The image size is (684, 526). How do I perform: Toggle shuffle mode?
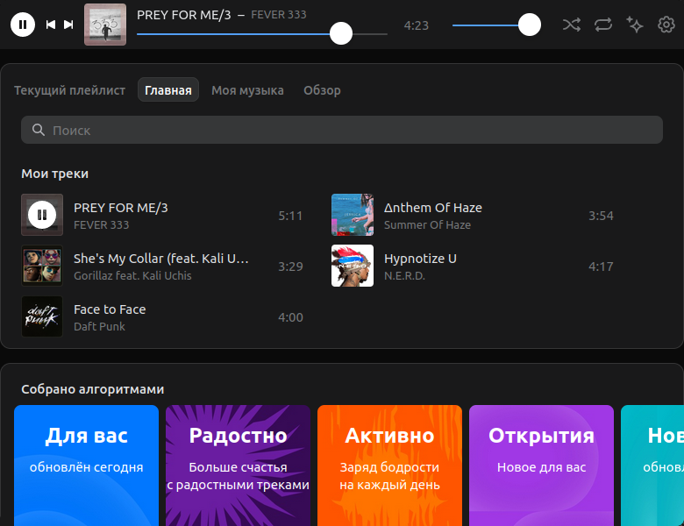click(572, 25)
